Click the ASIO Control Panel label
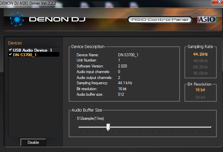This screenshot has width=223, height=152. (x=160, y=20)
